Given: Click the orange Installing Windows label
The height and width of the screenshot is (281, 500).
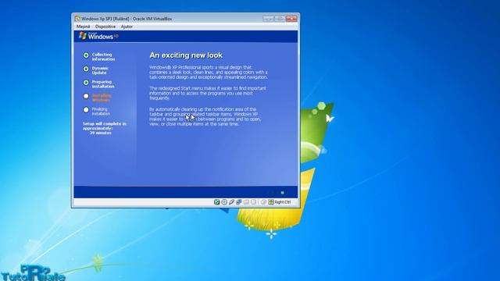Looking at the screenshot, I should coord(102,98).
